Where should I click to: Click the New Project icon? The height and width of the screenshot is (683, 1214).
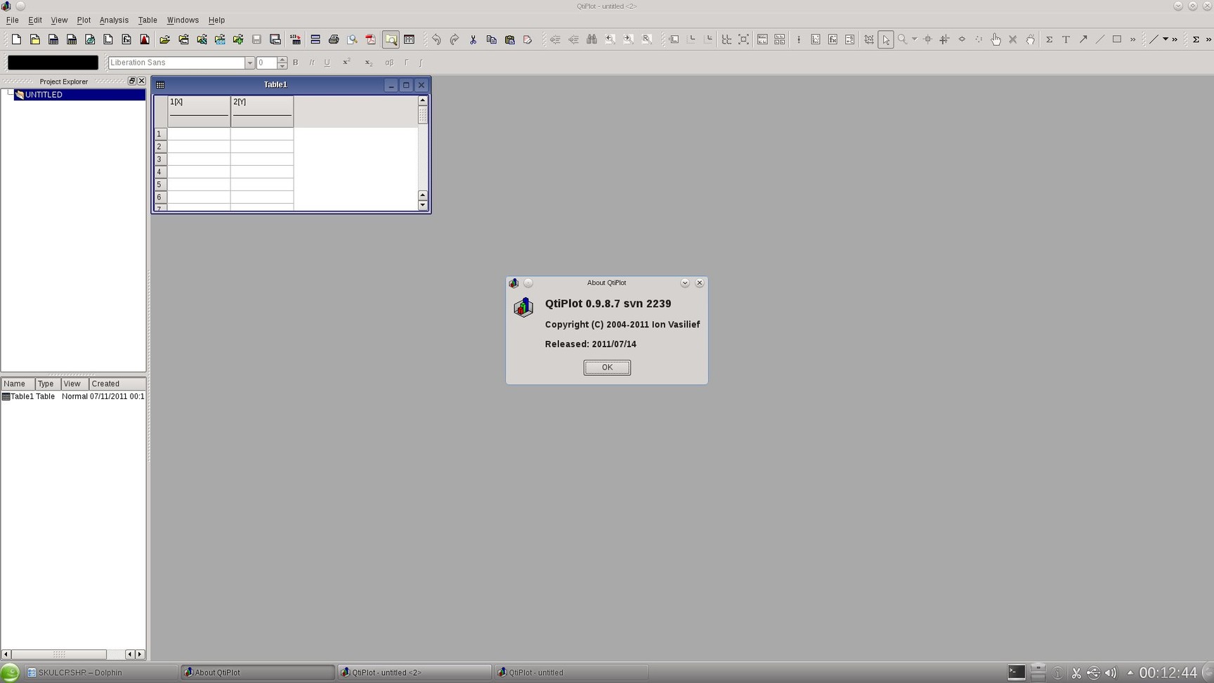coord(16,39)
